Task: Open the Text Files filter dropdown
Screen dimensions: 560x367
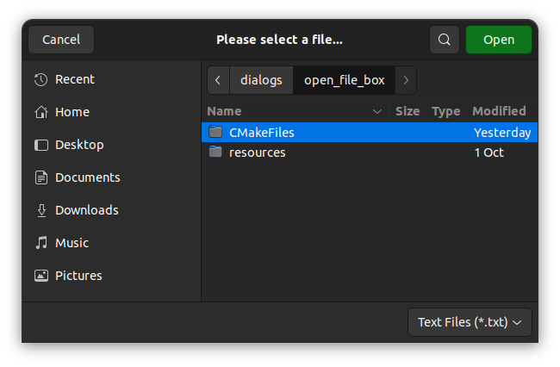Action: point(470,322)
